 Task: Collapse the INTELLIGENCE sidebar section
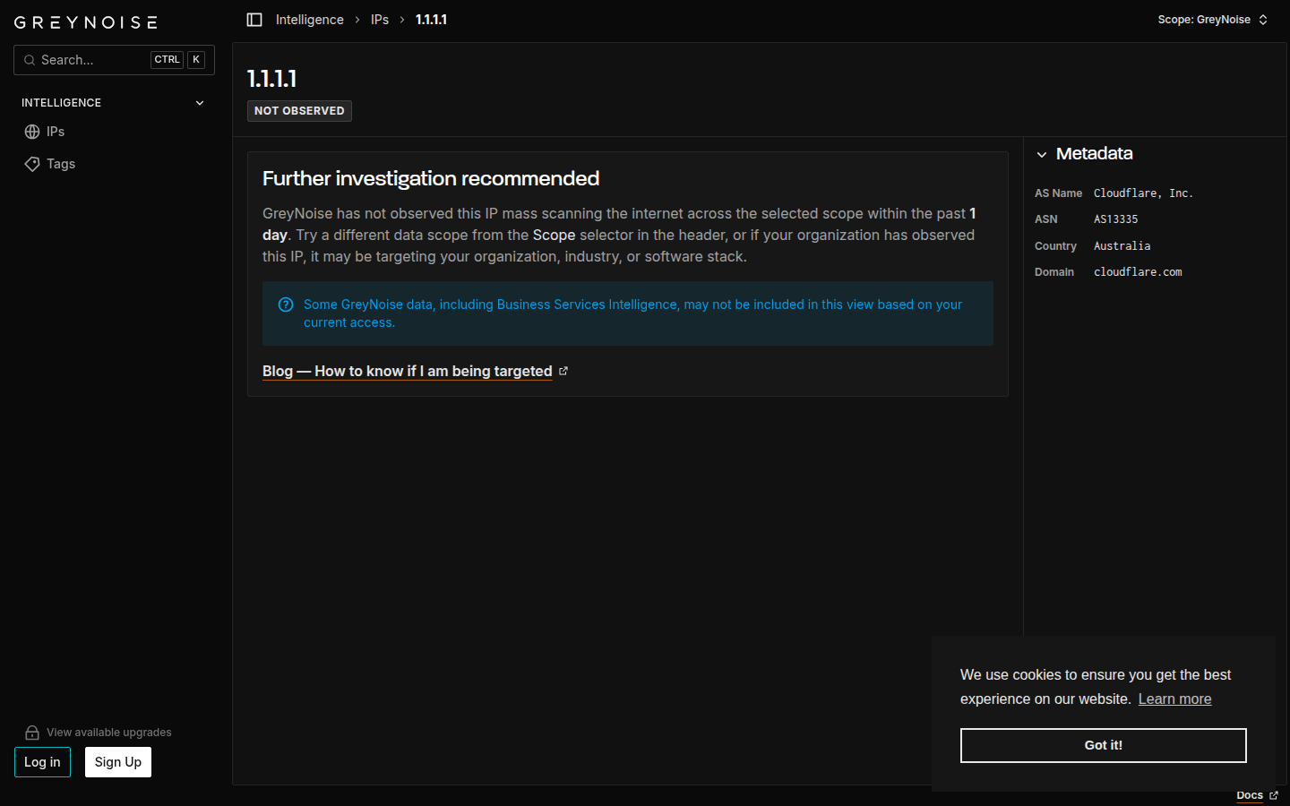point(200,103)
